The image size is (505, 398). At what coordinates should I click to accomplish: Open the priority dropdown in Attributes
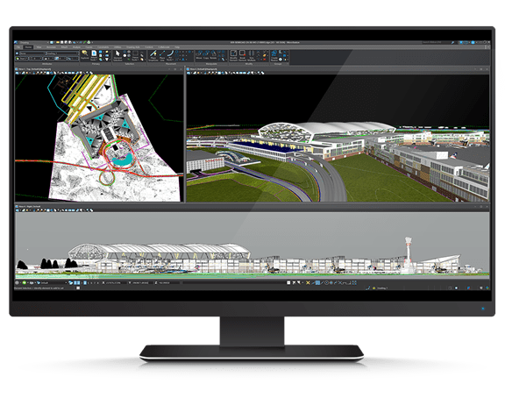[x=73, y=59]
